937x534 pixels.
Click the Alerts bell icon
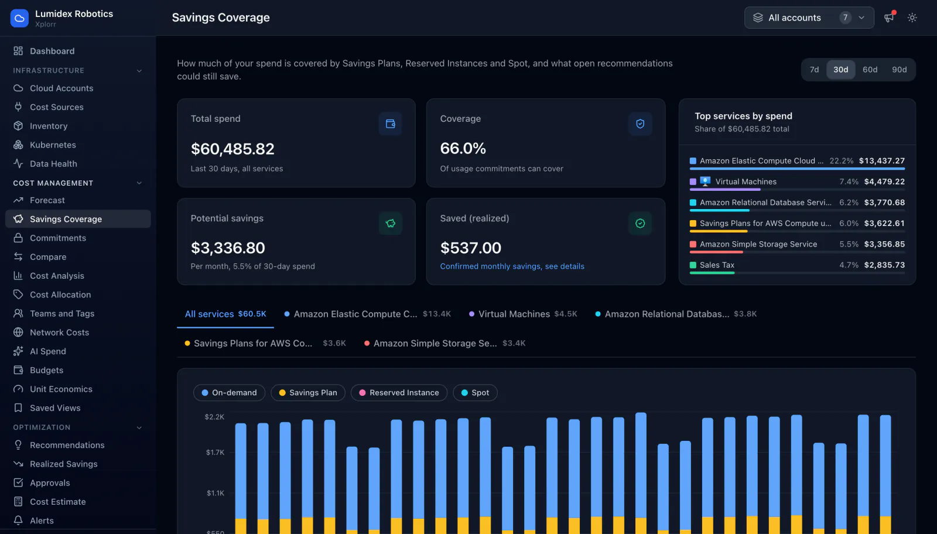coord(18,521)
